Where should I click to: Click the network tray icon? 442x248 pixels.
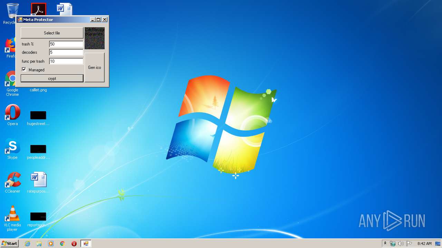pyautogui.click(x=393, y=244)
